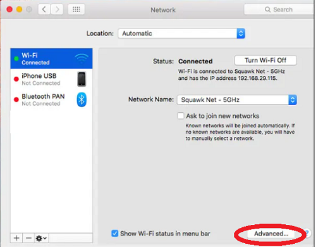Click the red close window button
The height and width of the screenshot is (247, 316).
tap(9, 9)
